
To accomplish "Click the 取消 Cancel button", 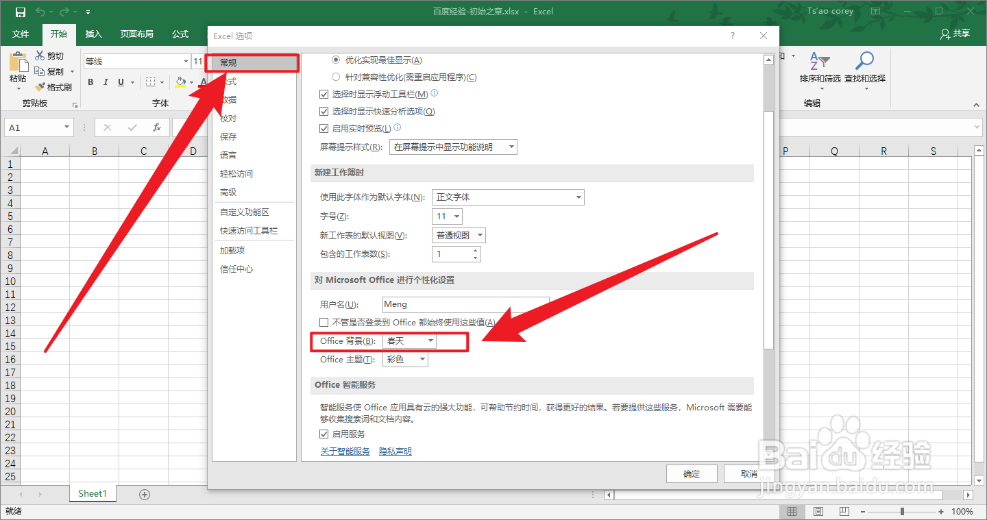I will click(x=749, y=473).
